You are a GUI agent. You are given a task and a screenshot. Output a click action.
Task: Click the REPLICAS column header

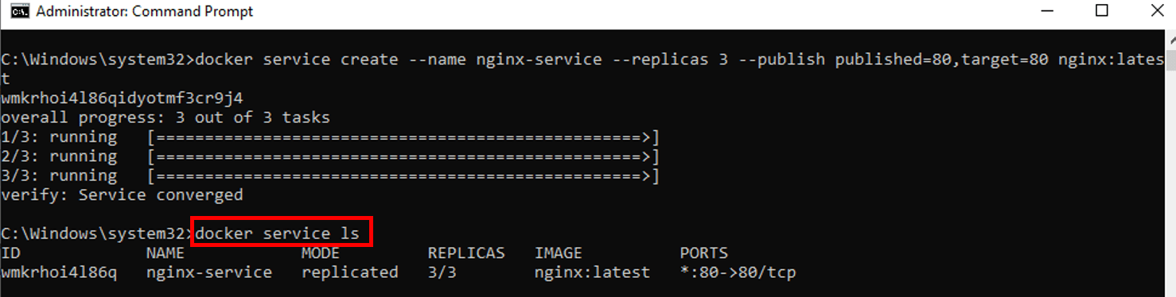pos(466,253)
